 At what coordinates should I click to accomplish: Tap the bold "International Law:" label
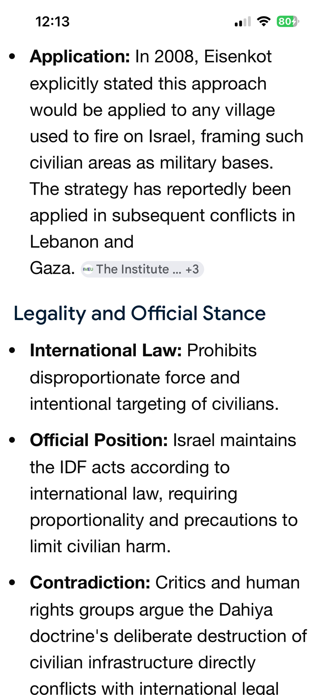(106, 351)
